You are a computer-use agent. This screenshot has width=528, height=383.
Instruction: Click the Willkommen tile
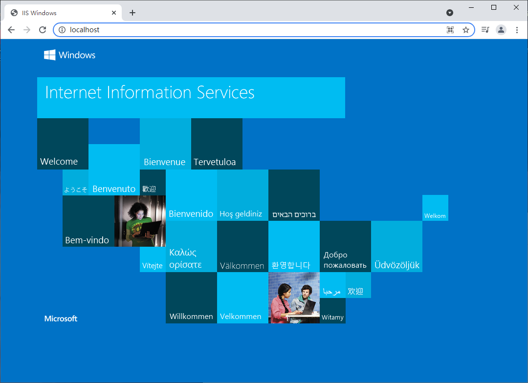[191, 298]
